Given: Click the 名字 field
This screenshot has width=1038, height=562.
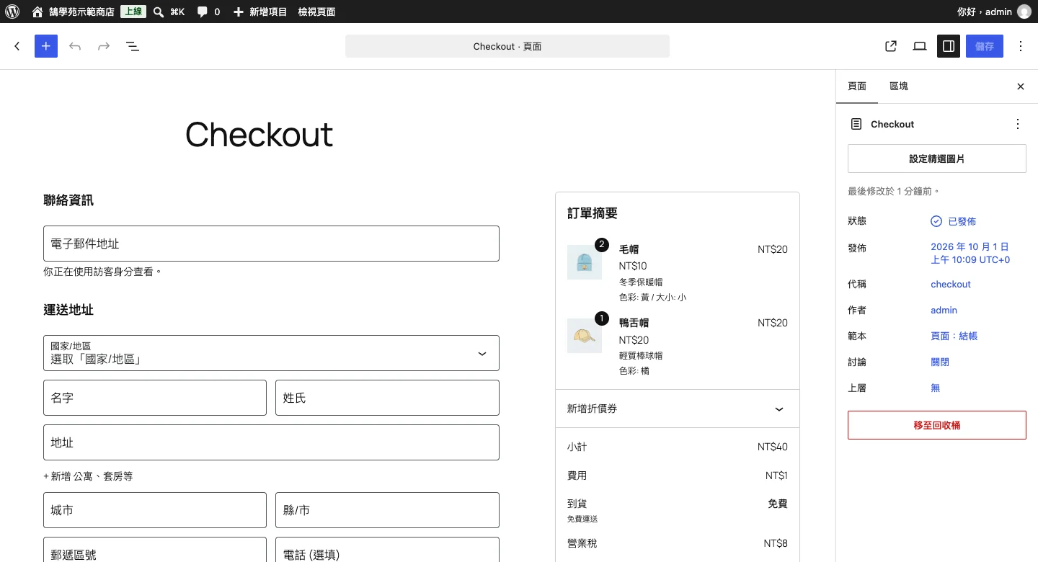Looking at the screenshot, I should pyautogui.click(x=155, y=398).
